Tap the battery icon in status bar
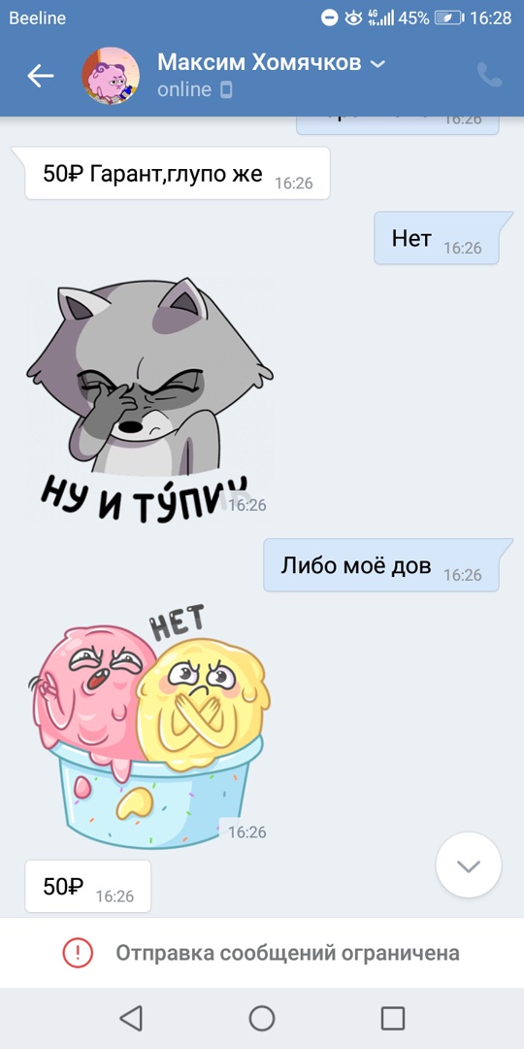The image size is (524, 1049). (x=449, y=18)
